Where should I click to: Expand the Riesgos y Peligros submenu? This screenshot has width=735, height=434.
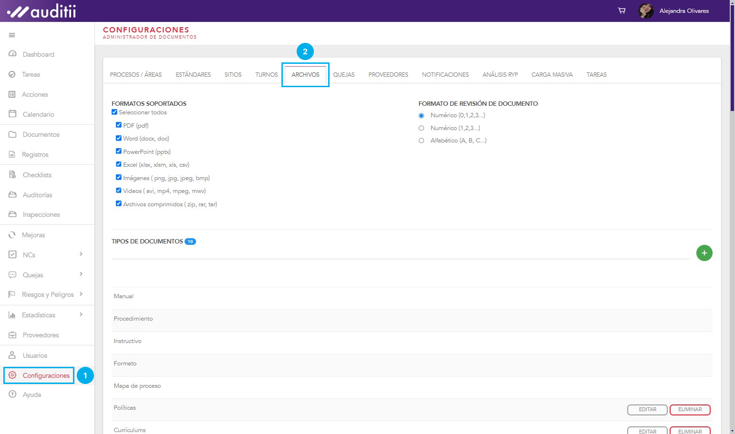81,294
